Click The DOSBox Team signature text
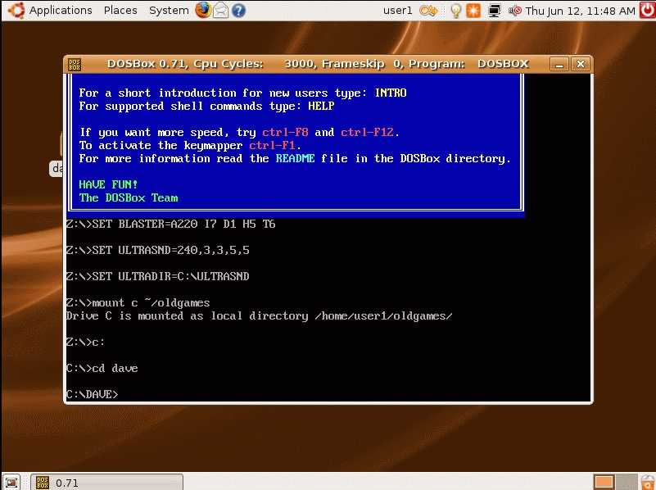656x490 pixels. coord(129,197)
